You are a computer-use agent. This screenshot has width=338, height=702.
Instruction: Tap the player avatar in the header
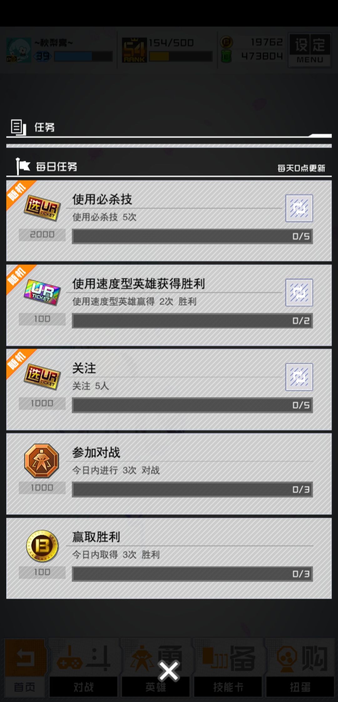point(19,50)
